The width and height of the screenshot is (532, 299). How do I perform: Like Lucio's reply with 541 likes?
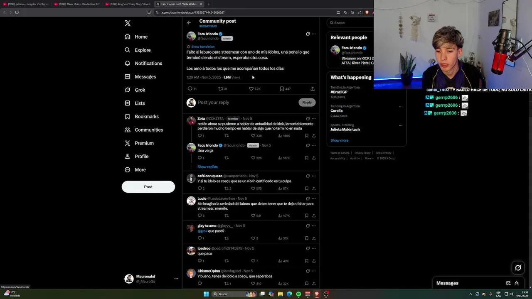click(253, 216)
